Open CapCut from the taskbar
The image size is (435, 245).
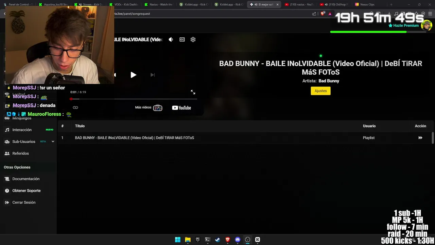point(258,240)
